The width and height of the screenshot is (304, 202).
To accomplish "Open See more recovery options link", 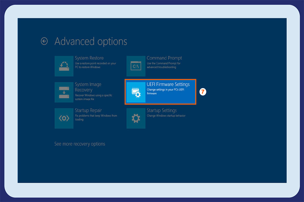I will tap(80, 144).
